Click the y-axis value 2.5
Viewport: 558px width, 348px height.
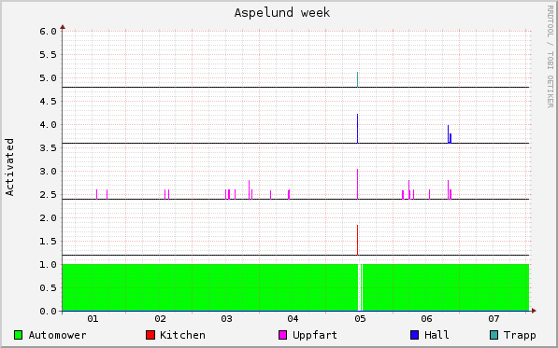tap(49, 195)
